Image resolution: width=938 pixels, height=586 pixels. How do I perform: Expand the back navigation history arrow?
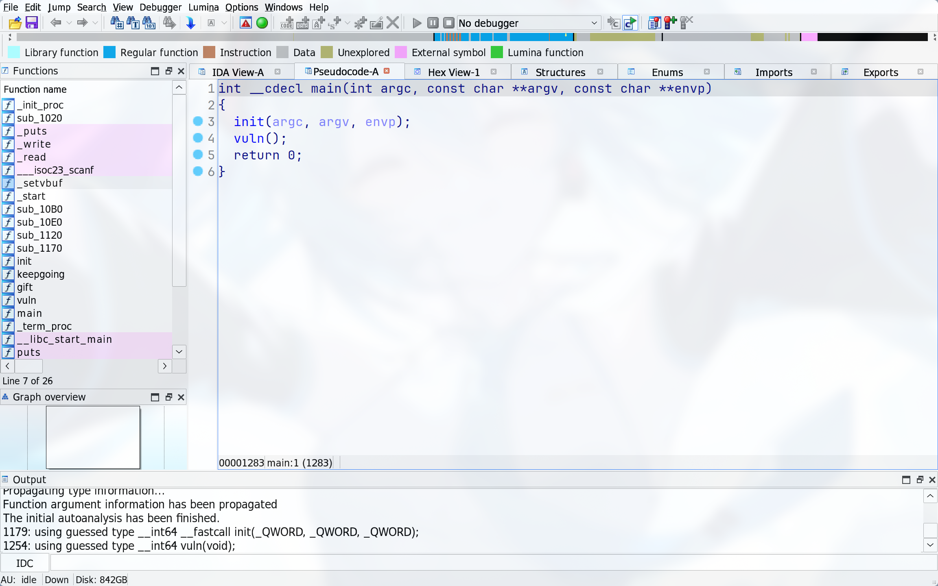pyautogui.click(x=69, y=23)
